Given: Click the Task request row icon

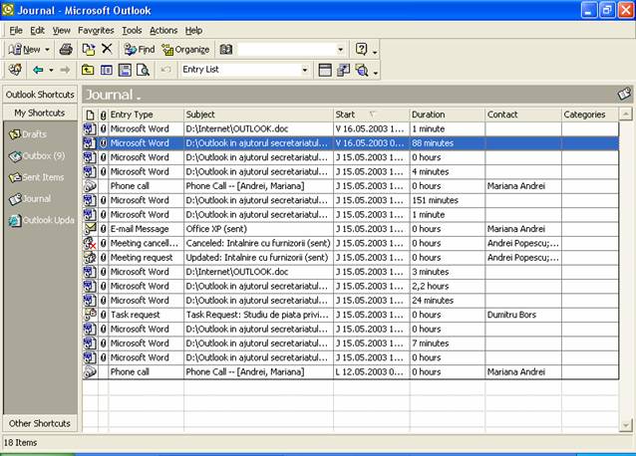Looking at the screenshot, I should [x=90, y=315].
